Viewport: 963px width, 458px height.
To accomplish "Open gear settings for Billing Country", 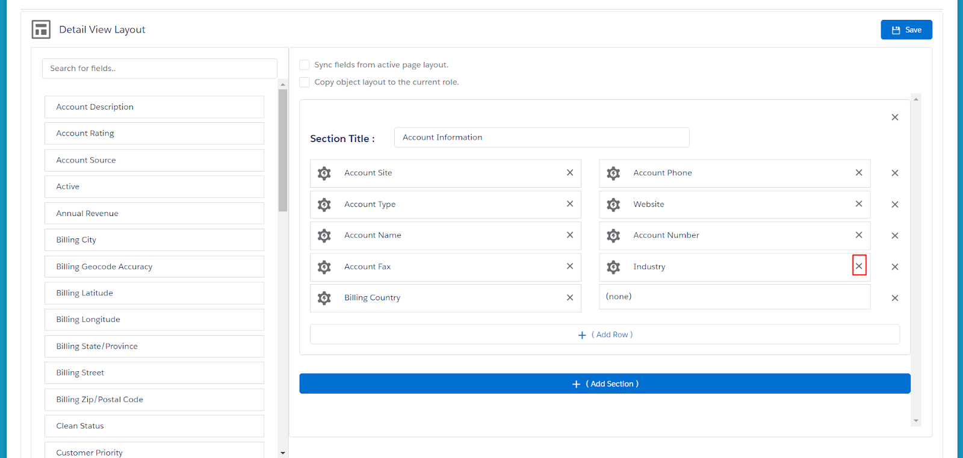I will [x=324, y=298].
